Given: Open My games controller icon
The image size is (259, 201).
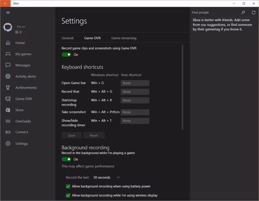Looking at the screenshot, I should [x=8, y=54].
